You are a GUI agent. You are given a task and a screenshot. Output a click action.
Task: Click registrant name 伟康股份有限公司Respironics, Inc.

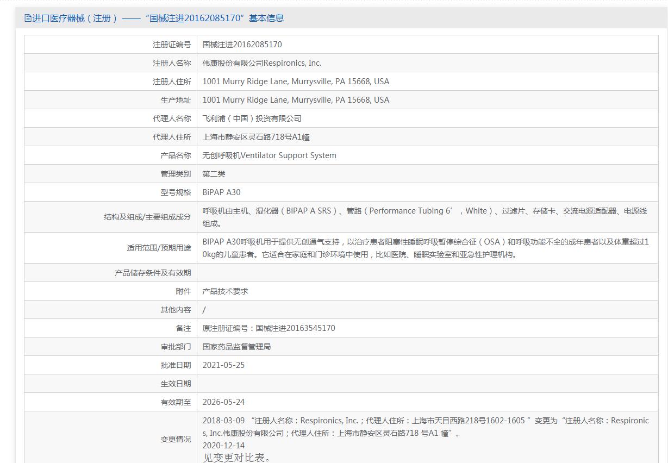coord(262,63)
